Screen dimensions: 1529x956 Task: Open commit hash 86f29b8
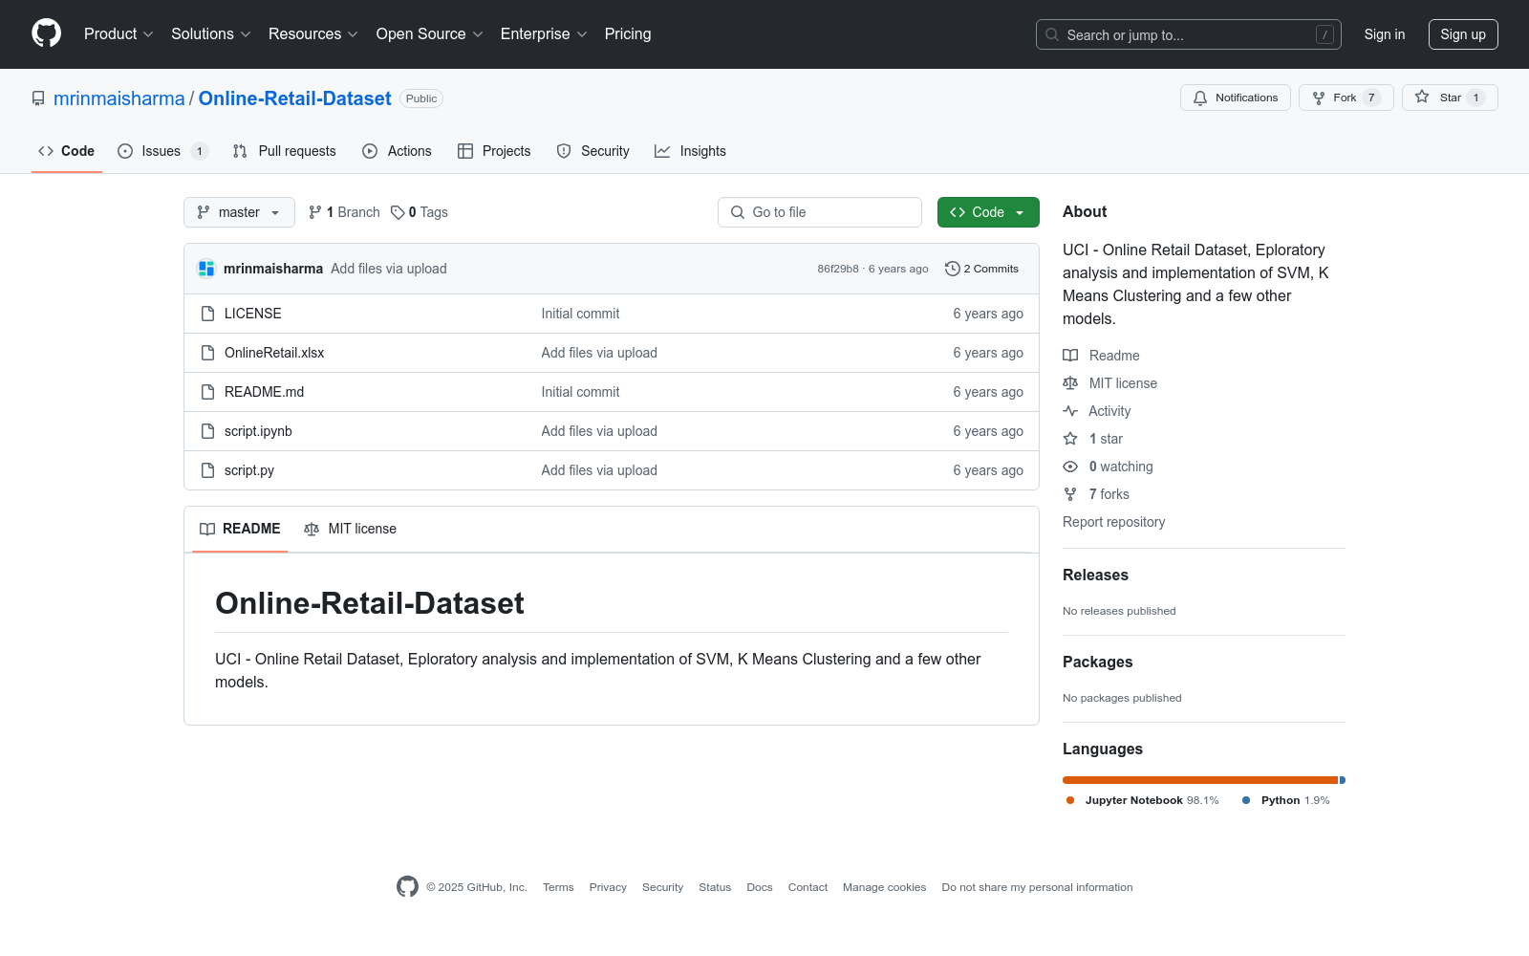coord(838,269)
